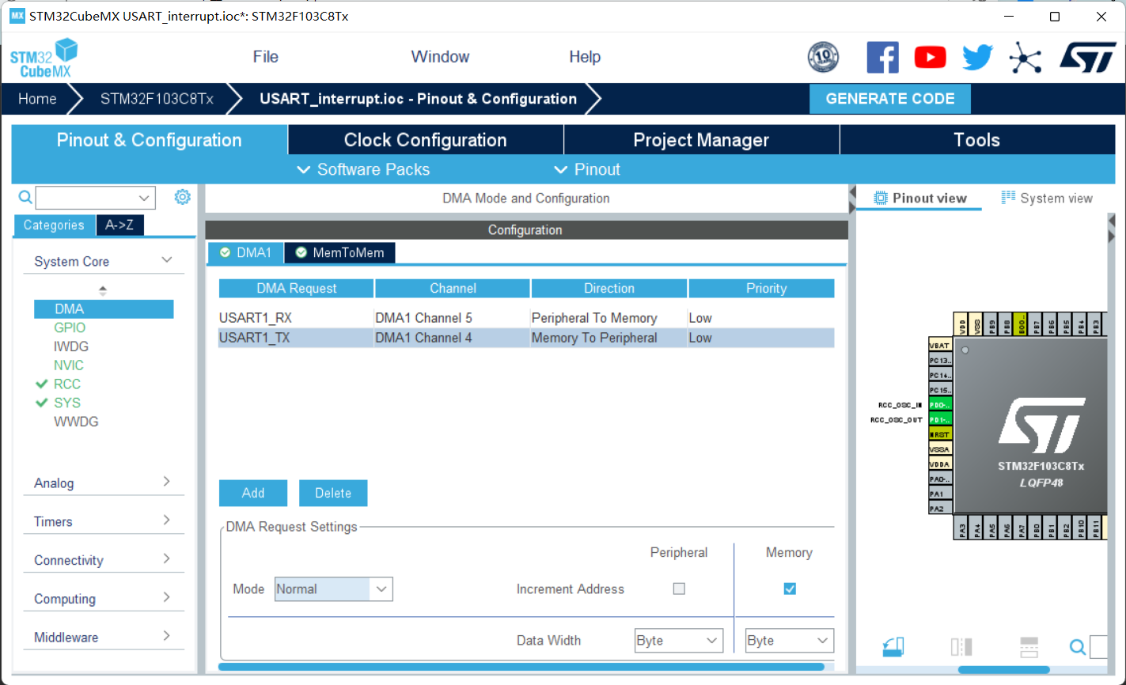Expand the Pinout dropdown menu
The image size is (1126, 685).
[x=586, y=169]
